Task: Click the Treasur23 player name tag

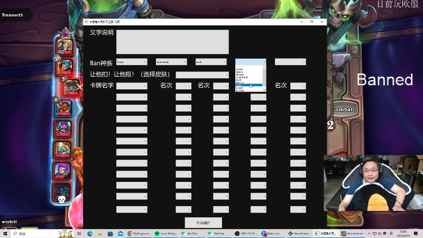Action: pos(12,15)
